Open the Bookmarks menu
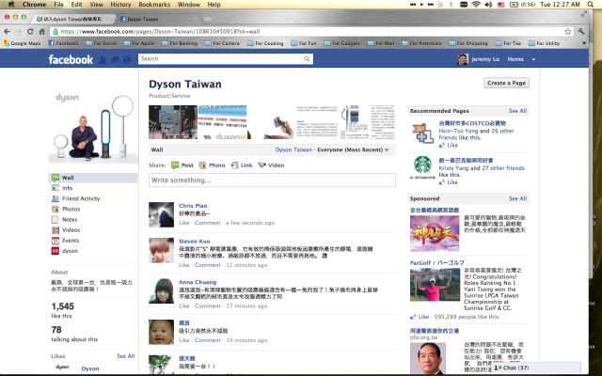Viewport: 602px width, 376px height. [154, 4]
